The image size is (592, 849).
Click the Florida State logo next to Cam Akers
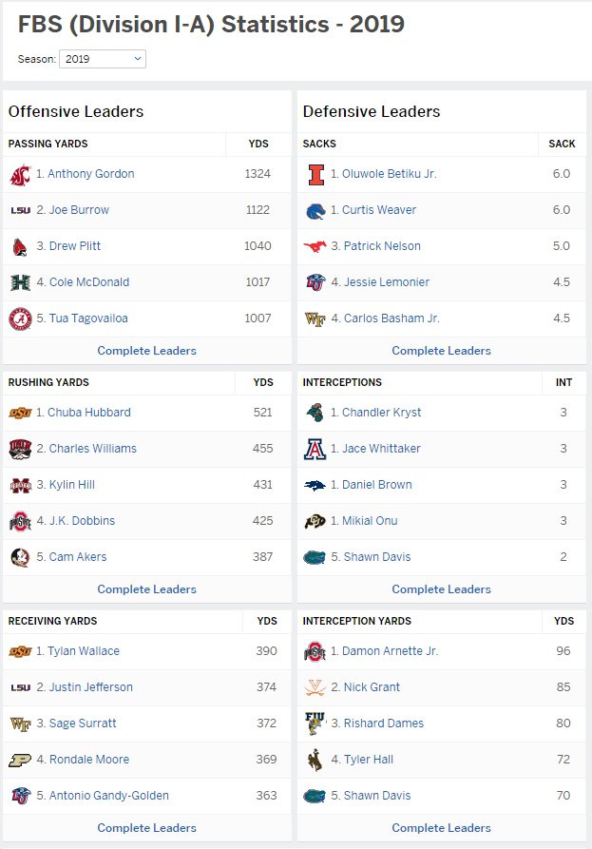point(20,557)
